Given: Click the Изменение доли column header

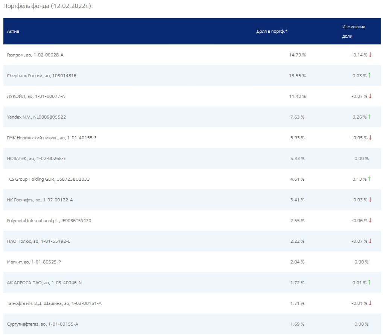Looking at the screenshot, I should tap(353, 31).
